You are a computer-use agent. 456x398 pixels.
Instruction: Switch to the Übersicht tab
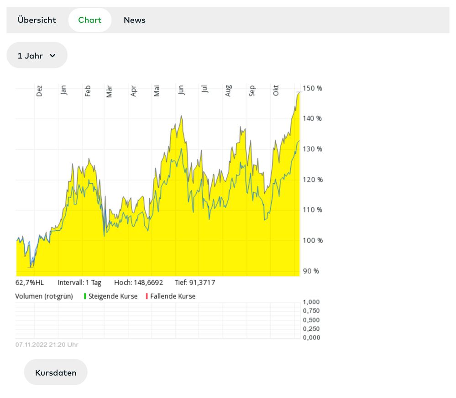pos(37,20)
